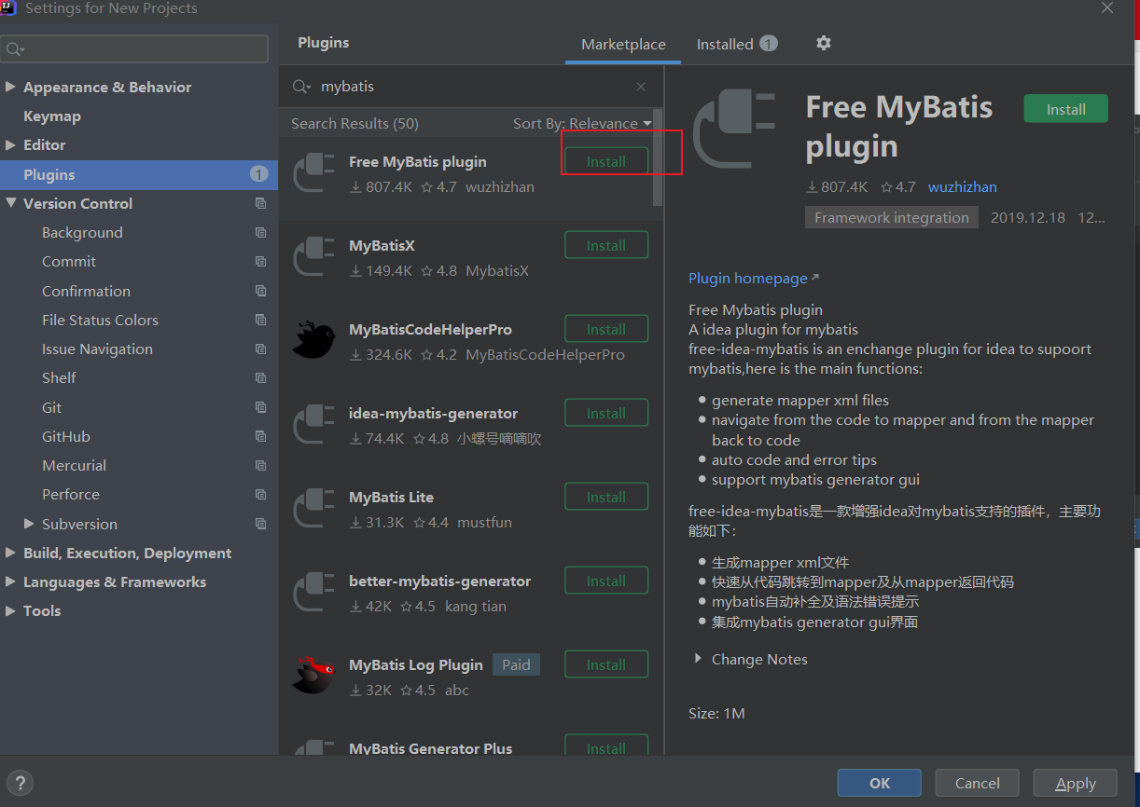Viewport: 1140px width, 807px height.
Task: Click the project-level icon beside File Status Colors
Action: 260,320
